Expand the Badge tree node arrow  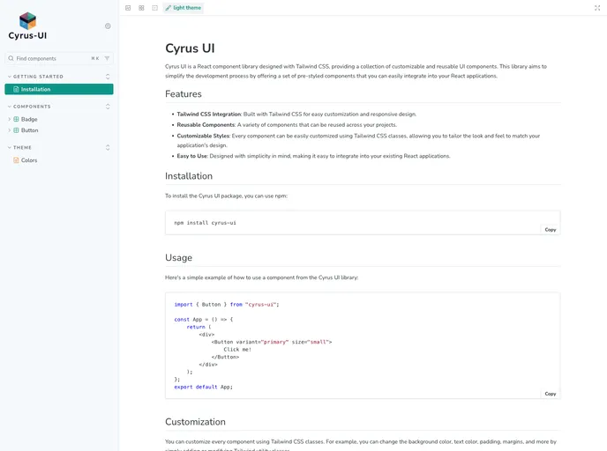[10, 119]
